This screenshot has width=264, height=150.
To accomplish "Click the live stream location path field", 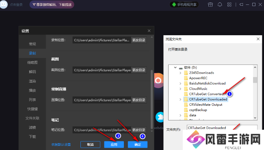I will tap(102, 100).
